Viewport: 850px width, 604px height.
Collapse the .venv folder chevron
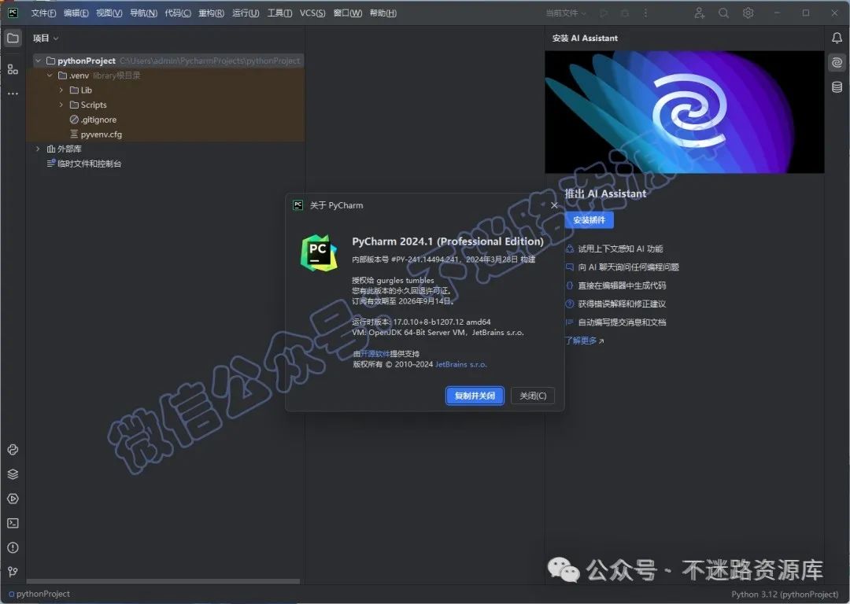tap(50, 75)
